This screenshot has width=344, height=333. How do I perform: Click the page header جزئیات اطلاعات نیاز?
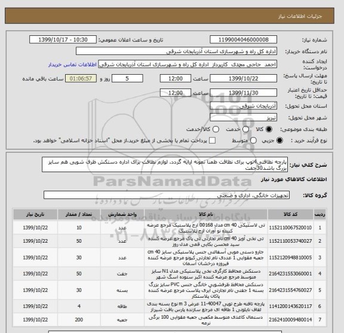click(x=300, y=17)
